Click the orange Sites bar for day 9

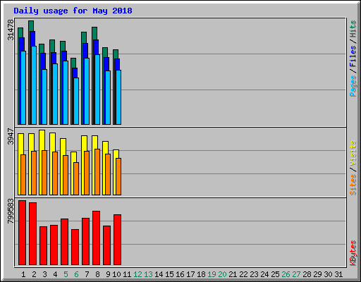pos(108,174)
